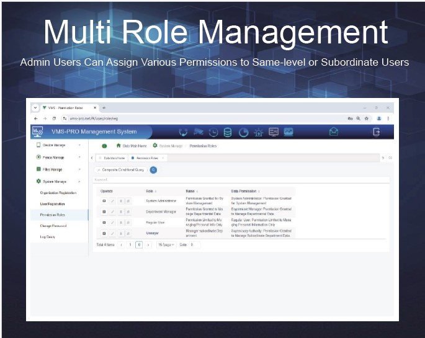Open the database icon in top toolbar
This screenshot has width=425, height=338.
(x=228, y=132)
